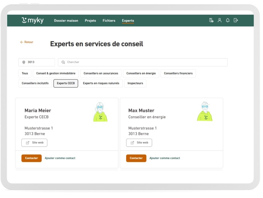Go back using the 'Retour' link

tap(27, 42)
